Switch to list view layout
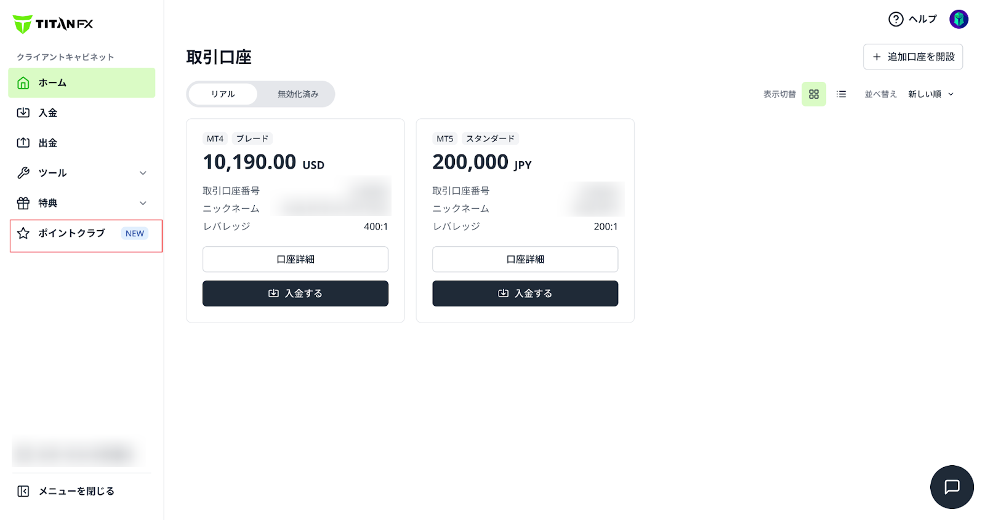The height and width of the screenshot is (520, 985). pos(842,94)
